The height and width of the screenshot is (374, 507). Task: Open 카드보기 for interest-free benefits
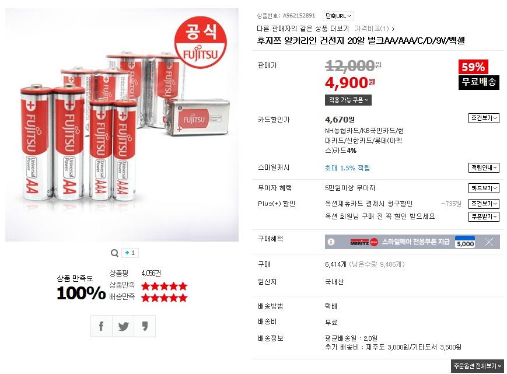tap(484, 188)
